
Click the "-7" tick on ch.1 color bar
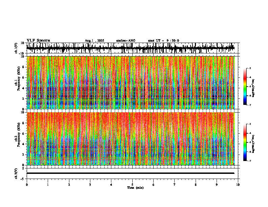250,105
